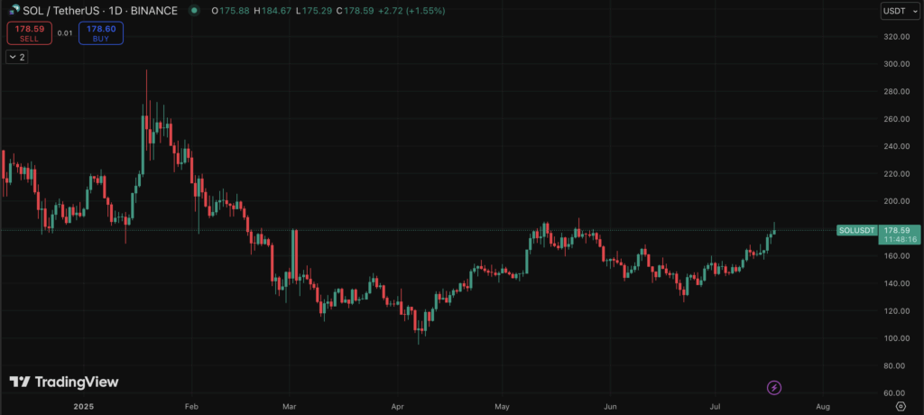
Task: Click the 240.00 price axis label
Action: [x=898, y=147]
